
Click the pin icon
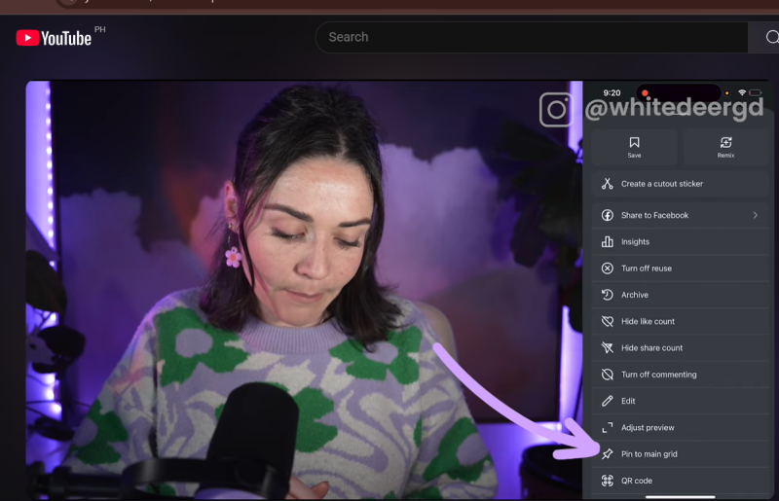click(607, 454)
